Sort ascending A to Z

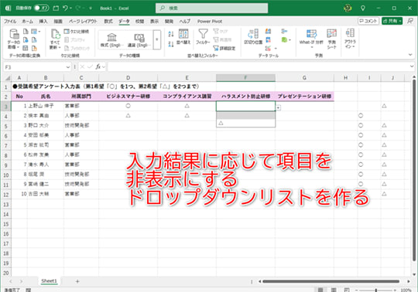[x=171, y=34]
